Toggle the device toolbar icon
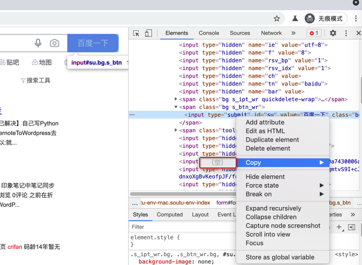The height and width of the screenshot is (265, 362). (x=148, y=33)
